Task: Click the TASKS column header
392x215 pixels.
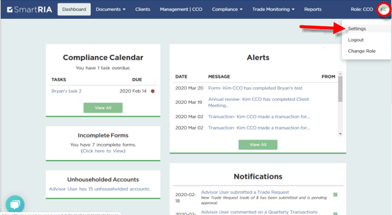Action: 59,80
